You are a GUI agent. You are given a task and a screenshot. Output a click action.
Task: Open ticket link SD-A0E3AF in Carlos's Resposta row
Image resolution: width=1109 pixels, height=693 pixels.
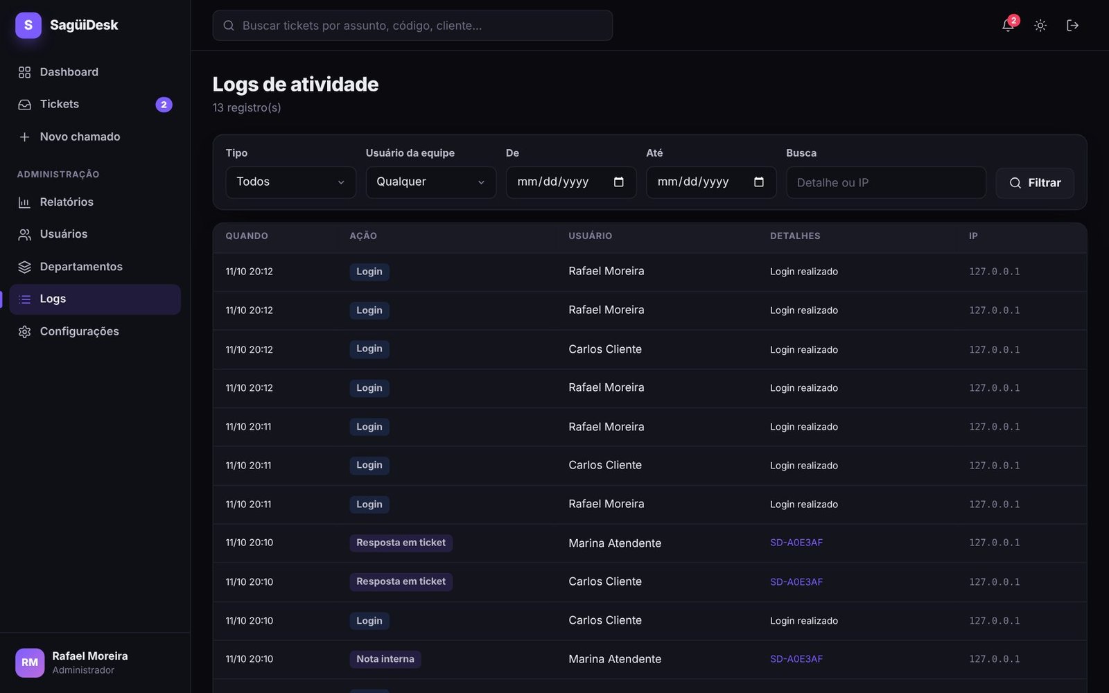(796, 582)
